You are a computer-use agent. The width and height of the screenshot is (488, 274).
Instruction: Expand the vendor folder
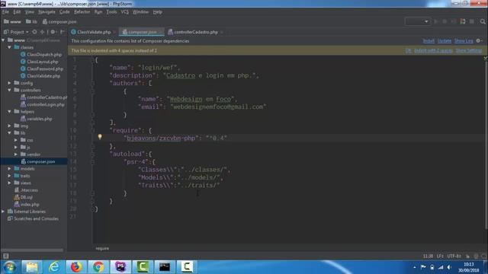point(16,155)
